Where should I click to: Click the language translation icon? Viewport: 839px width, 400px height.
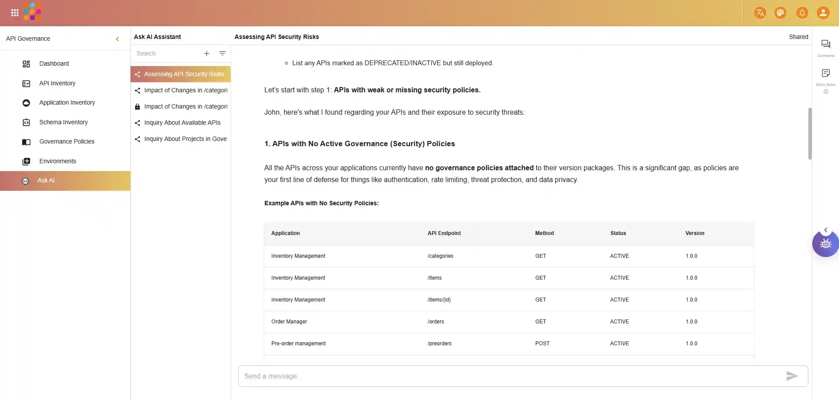(x=760, y=13)
